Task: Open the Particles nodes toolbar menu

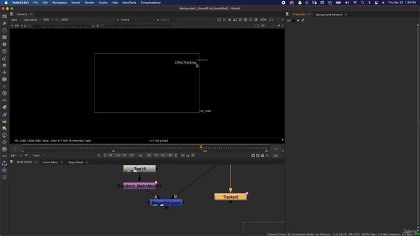Action: (x=5, y=86)
